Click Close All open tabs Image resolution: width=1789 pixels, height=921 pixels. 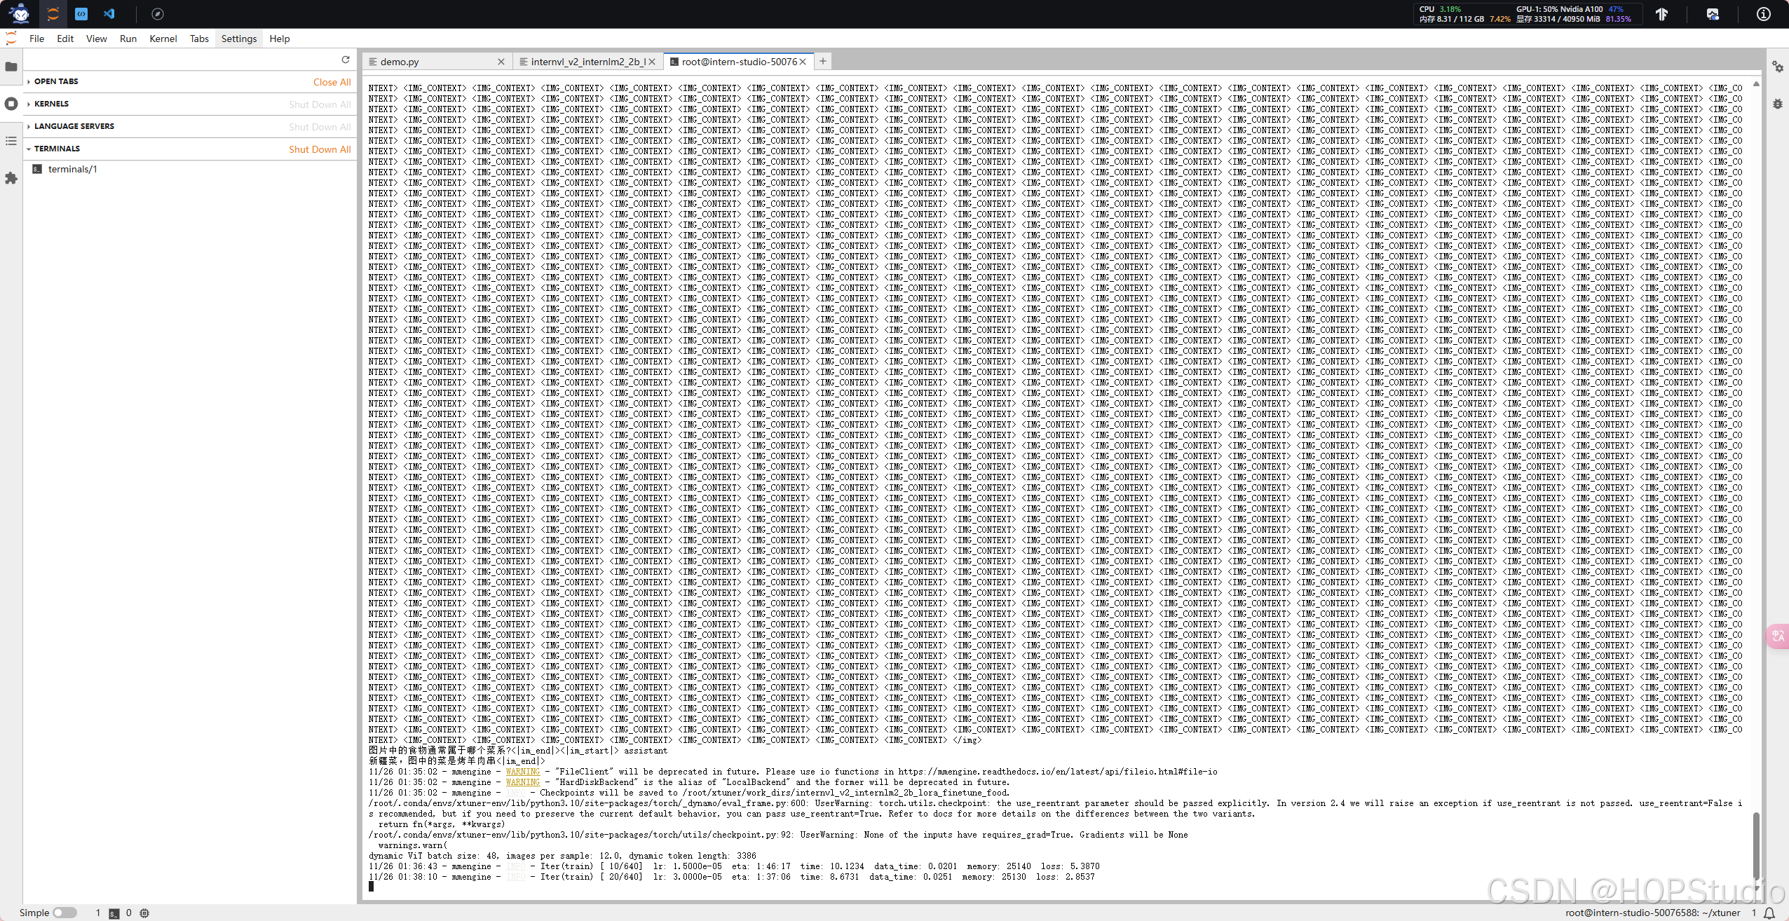pyautogui.click(x=332, y=82)
